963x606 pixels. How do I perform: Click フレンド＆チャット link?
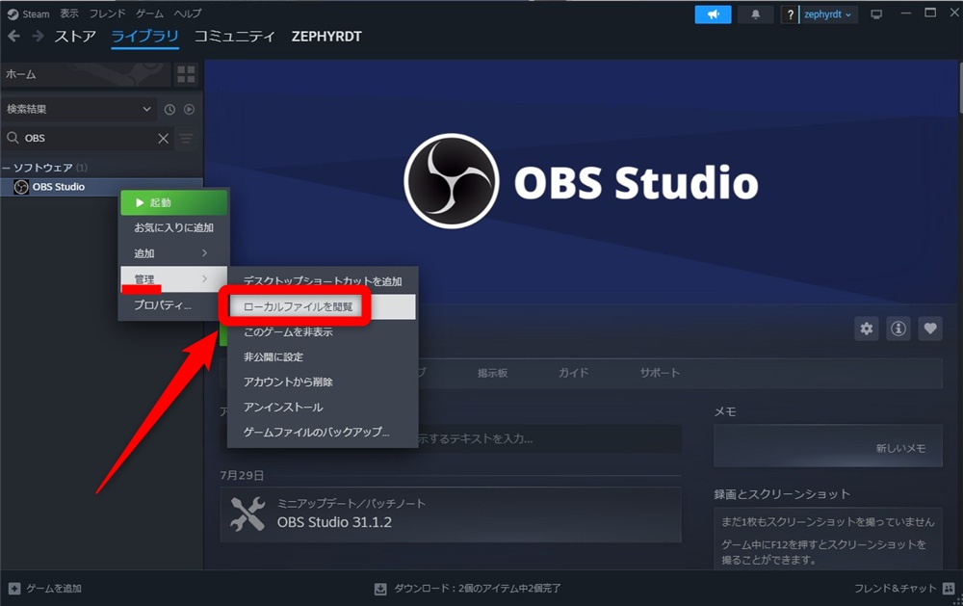[895, 588]
